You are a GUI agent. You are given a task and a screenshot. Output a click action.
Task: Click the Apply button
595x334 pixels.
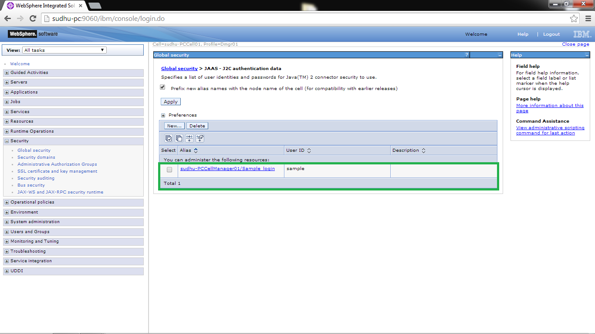tap(170, 101)
